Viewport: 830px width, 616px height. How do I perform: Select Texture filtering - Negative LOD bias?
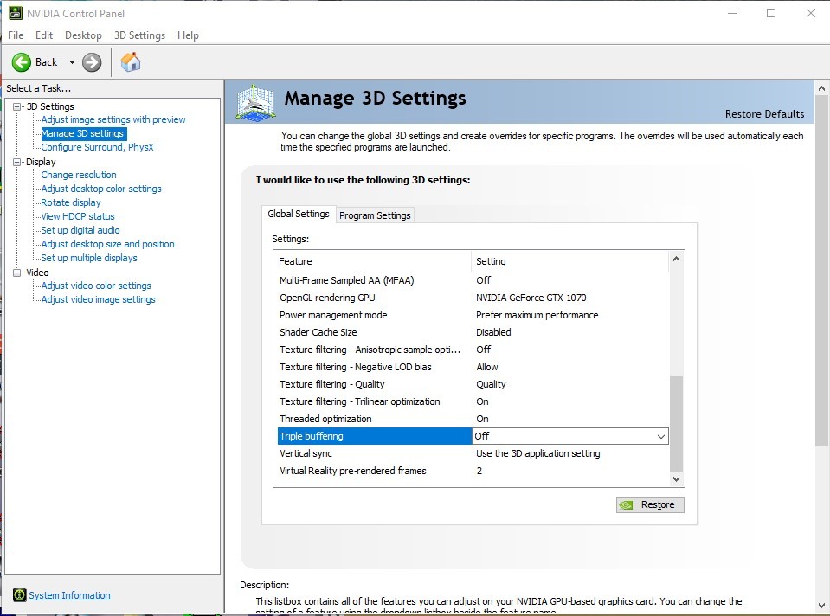tap(473, 367)
